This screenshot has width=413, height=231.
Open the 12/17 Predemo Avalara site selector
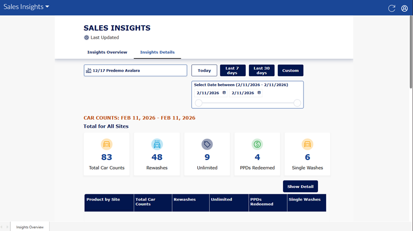(x=135, y=70)
